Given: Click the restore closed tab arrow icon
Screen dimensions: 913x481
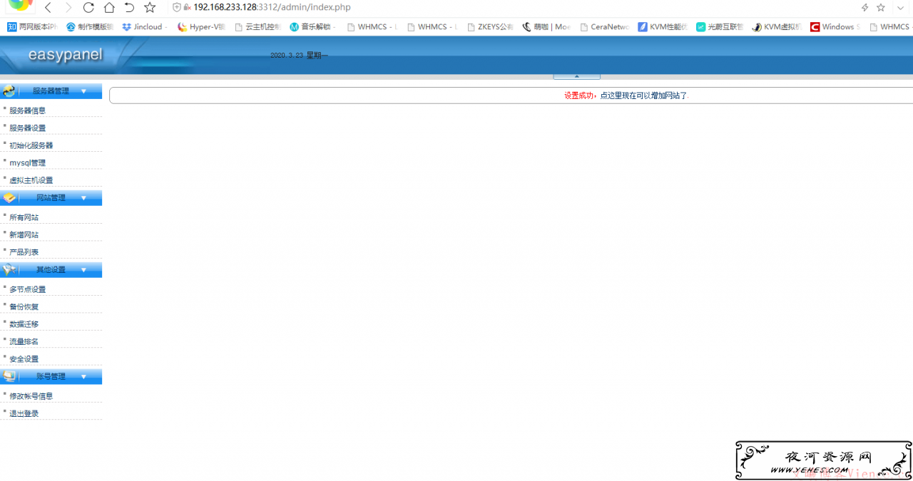Looking at the screenshot, I should pos(129,7).
